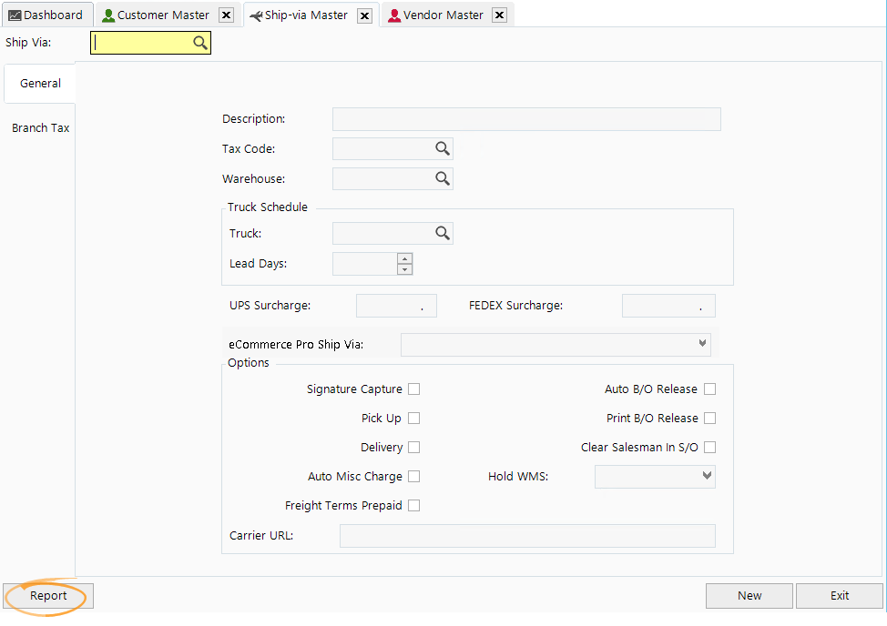The image size is (887, 626).
Task: Open the Truck search icon
Action: [x=443, y=233]
